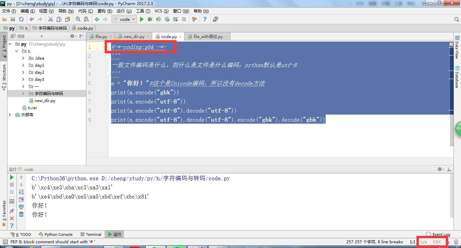Navigate Forward with gray right arrow
Screen dimensions: 461x248
tap(105, 19)
